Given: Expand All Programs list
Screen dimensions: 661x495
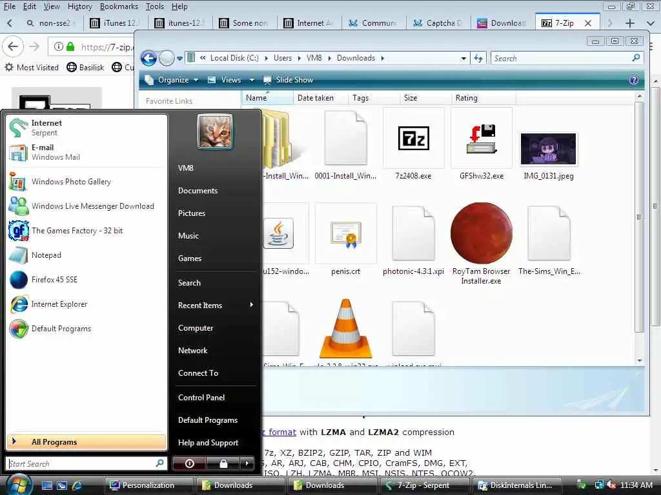Looking at the screenshot, I should click(86, 442).
